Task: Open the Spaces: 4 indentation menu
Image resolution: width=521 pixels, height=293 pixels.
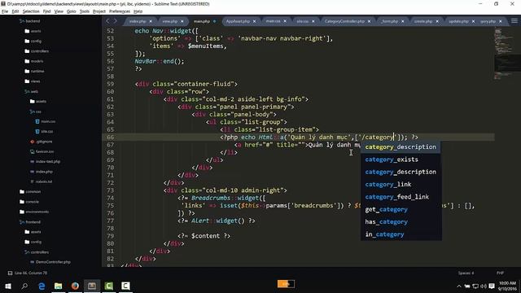Action: tap(466, 273)
